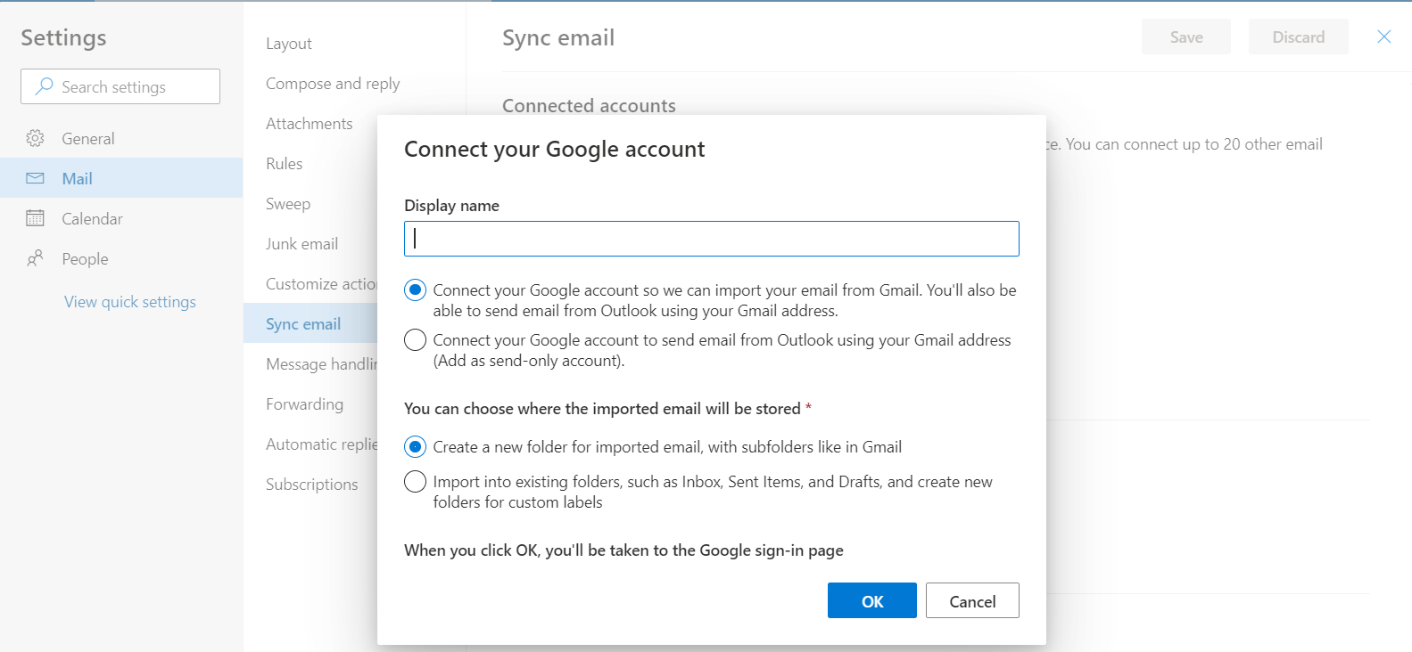
Task: Choose create a new folder for imported email
Action: click(x=415, y=447)
